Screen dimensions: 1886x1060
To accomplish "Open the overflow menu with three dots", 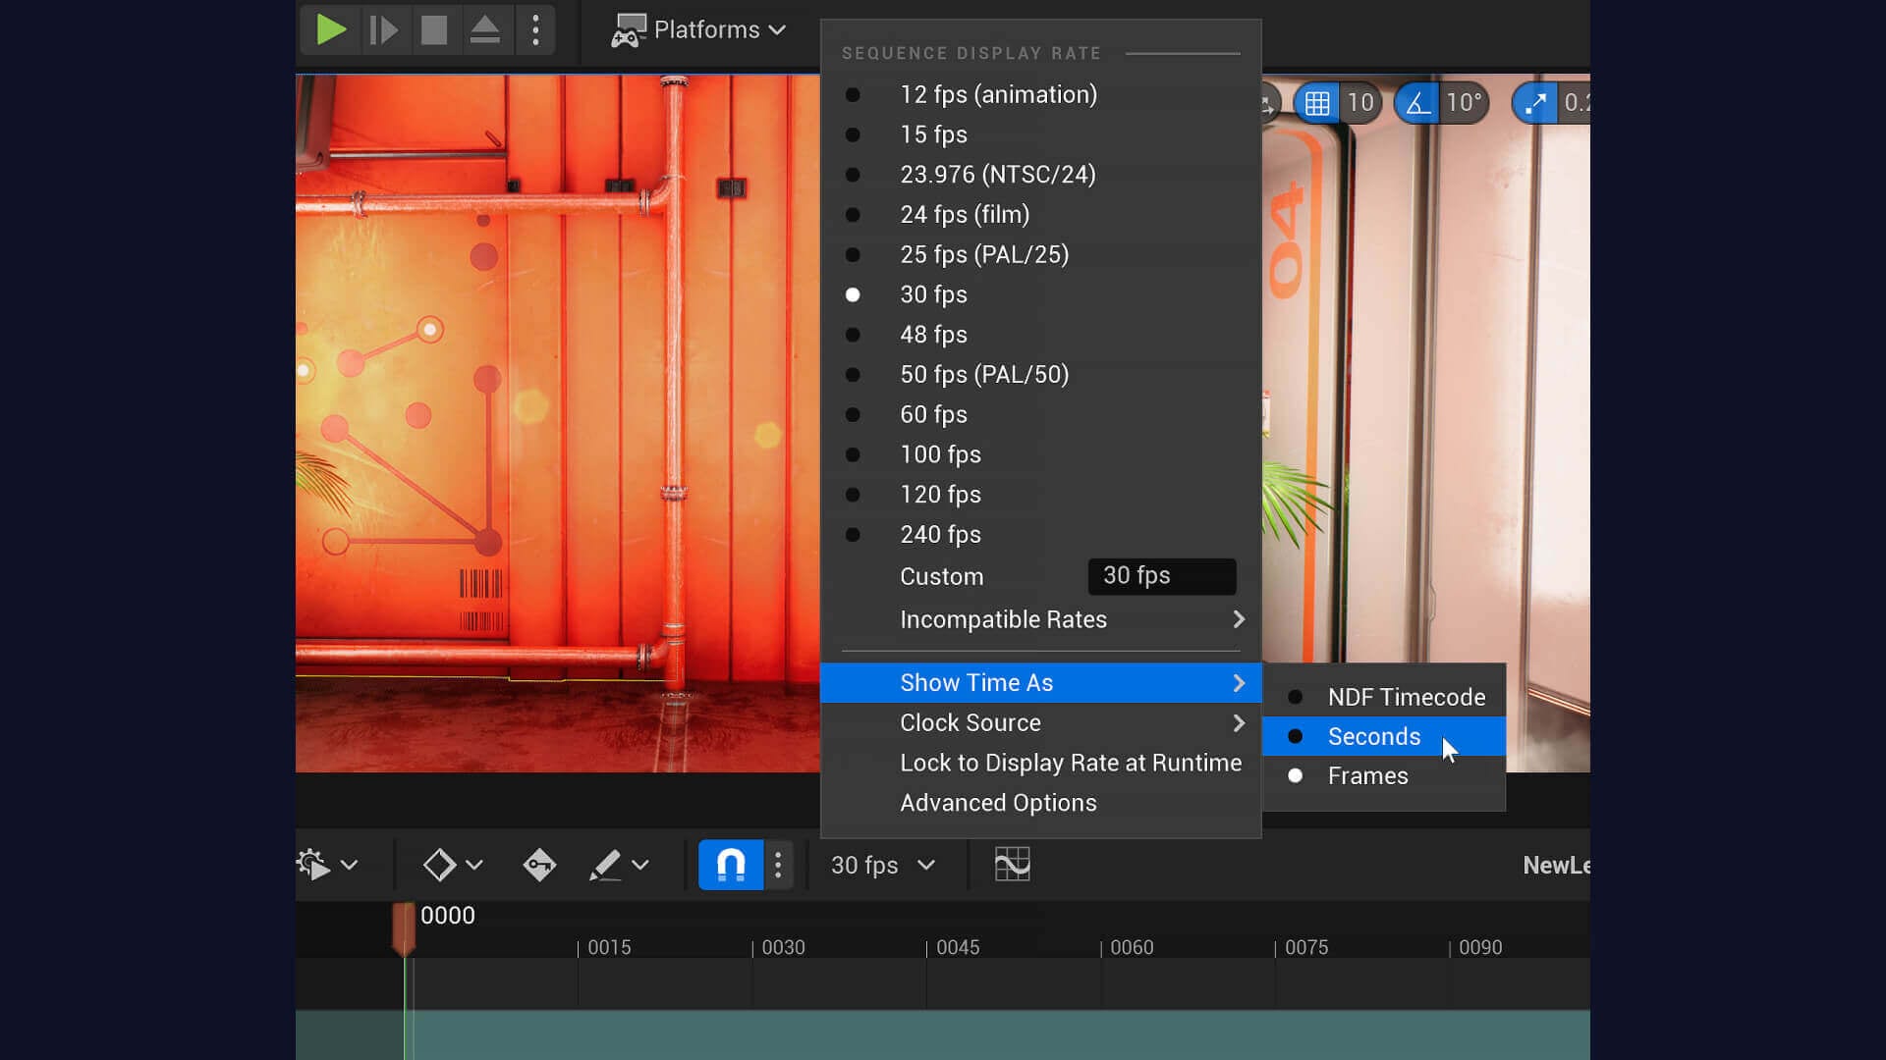I will (x=535, y=29).
